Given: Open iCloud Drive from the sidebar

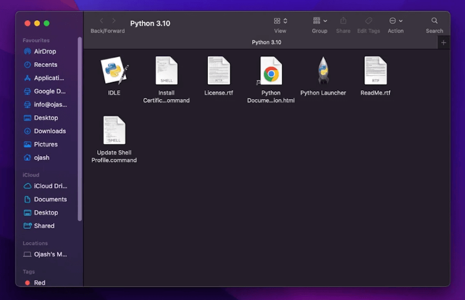Looking at the screenshot, I should (49, 186).
